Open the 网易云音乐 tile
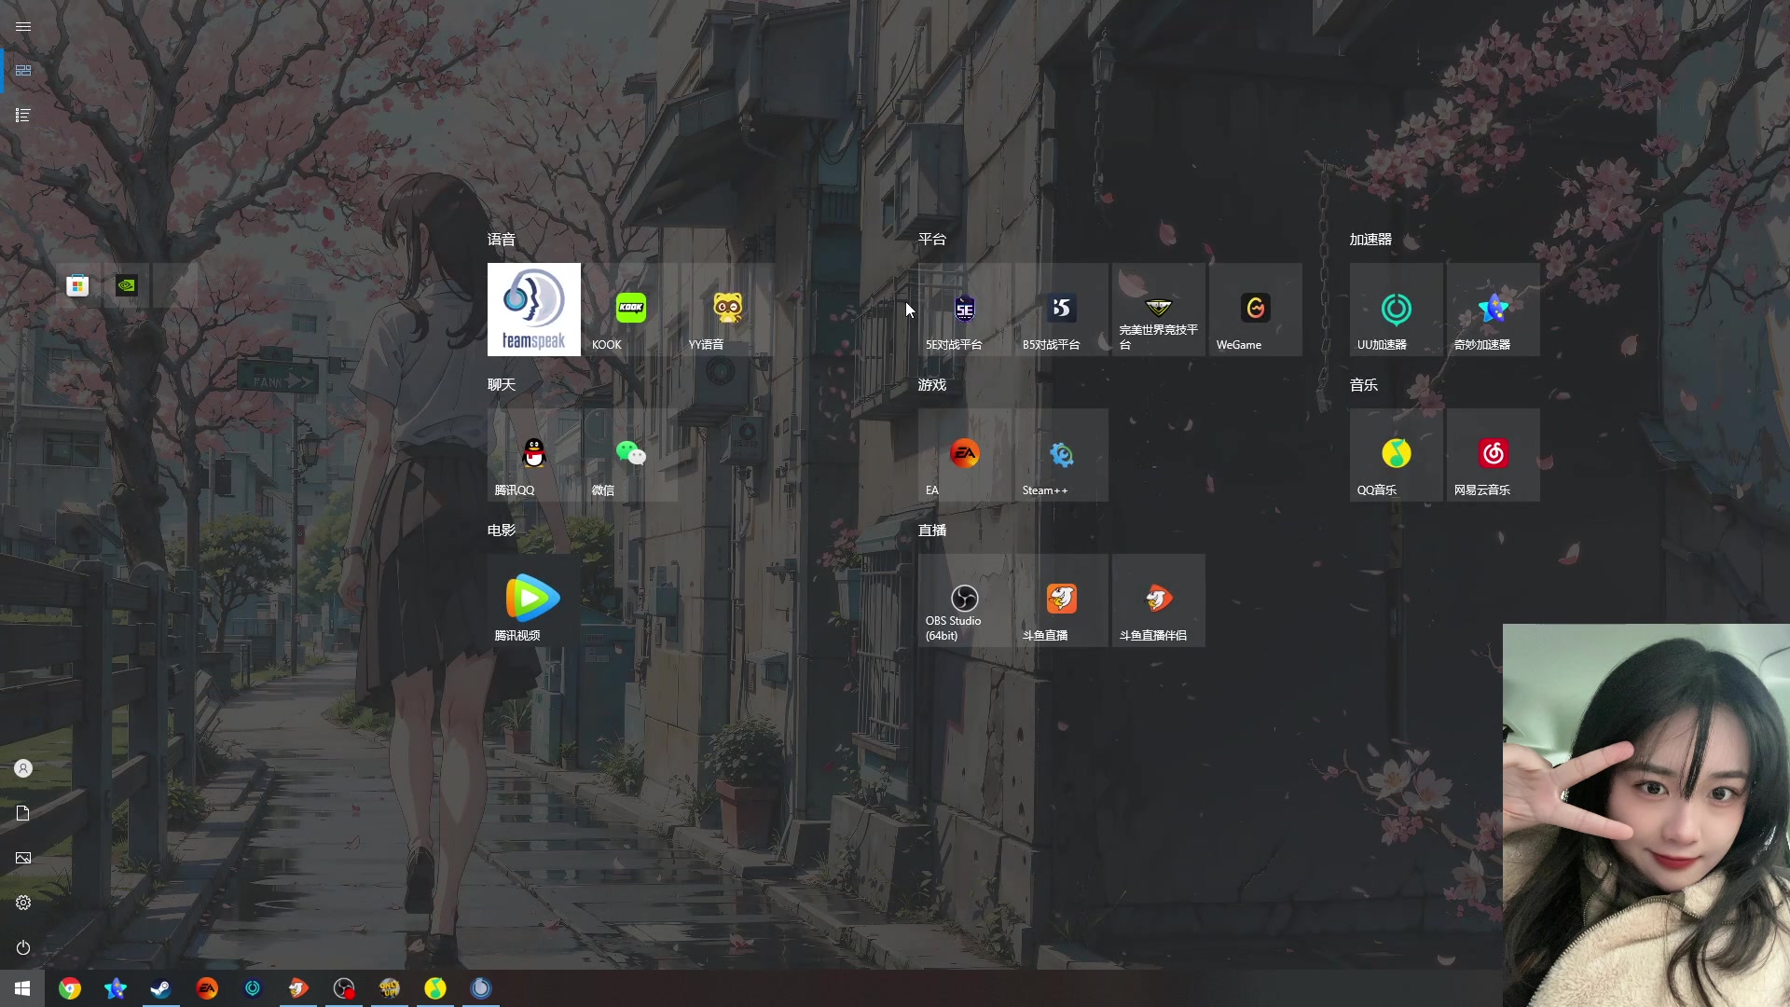The height and width of the screenshot is (1007, 1790). pos(1494,455)
